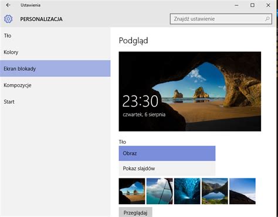Open the Kompozycje section
The height and width of the screenshot is (217, 278).
pyautogui.click(x=55, y=85)
